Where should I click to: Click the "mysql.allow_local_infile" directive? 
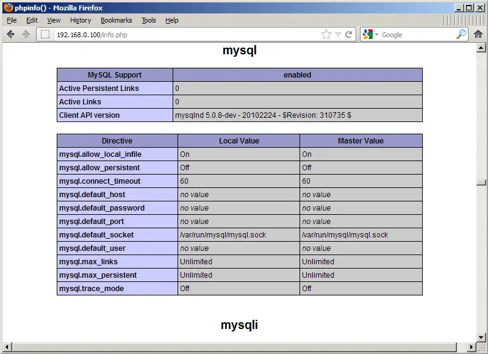point(100,154)
